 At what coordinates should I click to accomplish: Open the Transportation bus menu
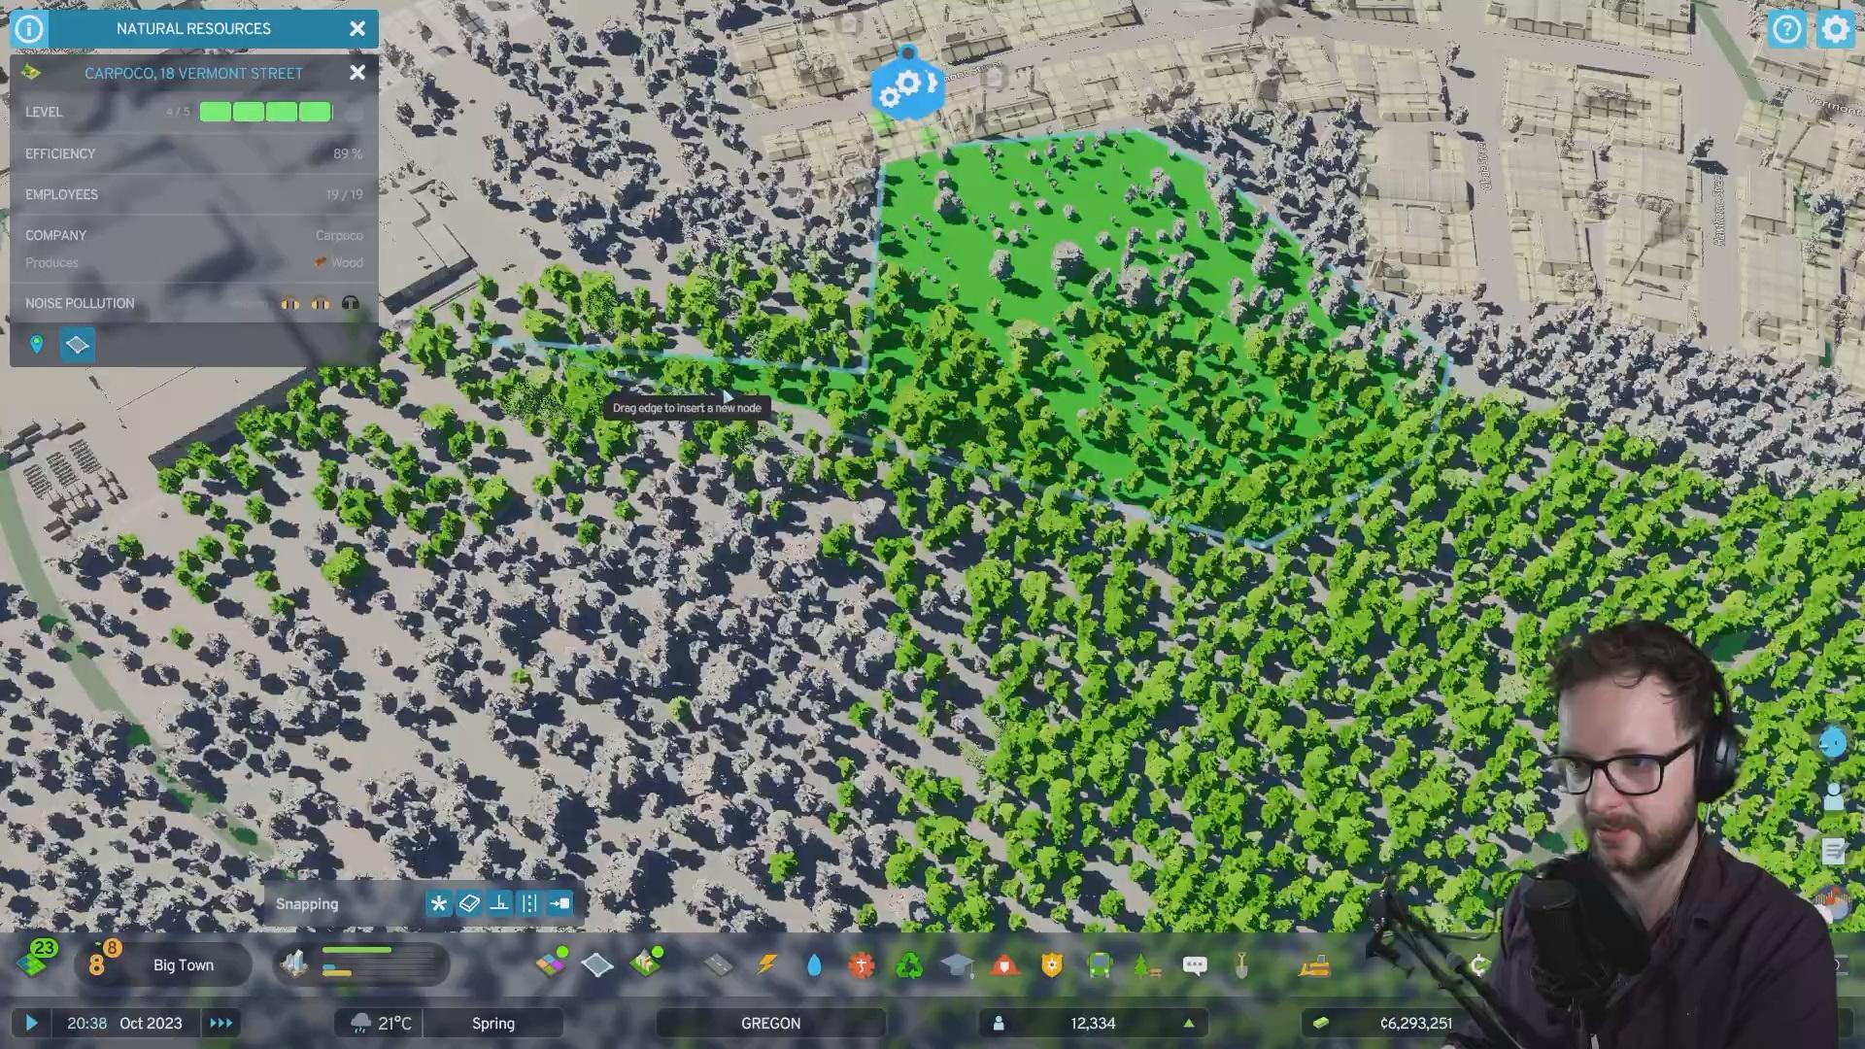tap(1100, 964)
